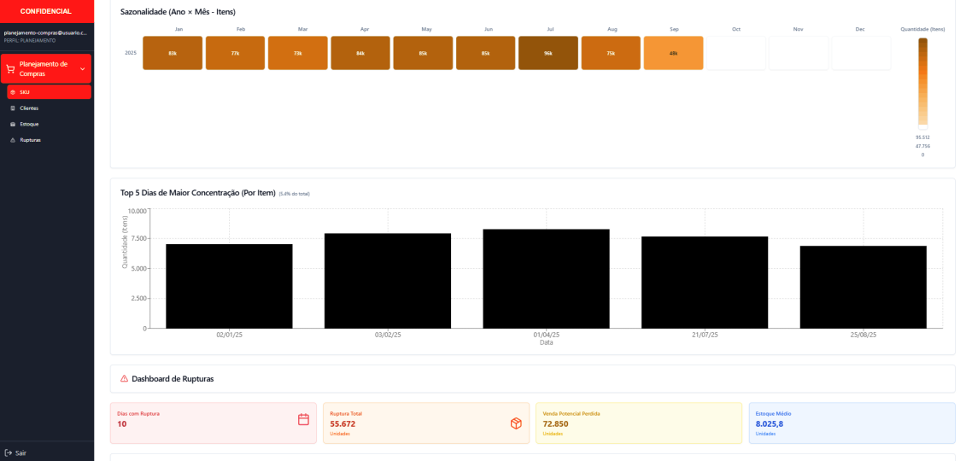Click the calendar icon on Dias com Ruptura
Image resolution: width=966 pixels, height=461 pixels.
pyautogui.click(x=303, y=419)
